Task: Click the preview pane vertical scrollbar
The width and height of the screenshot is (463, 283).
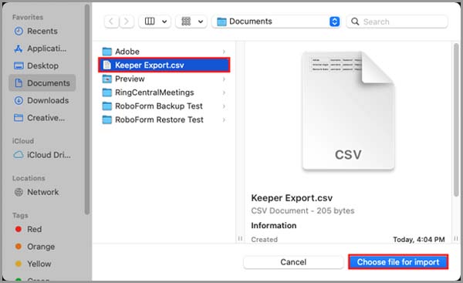Action: (x=456, y=120)
